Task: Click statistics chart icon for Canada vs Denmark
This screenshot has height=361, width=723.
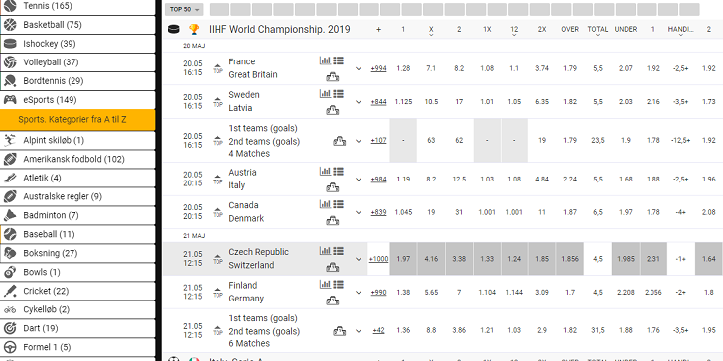Action: [325, 204]
